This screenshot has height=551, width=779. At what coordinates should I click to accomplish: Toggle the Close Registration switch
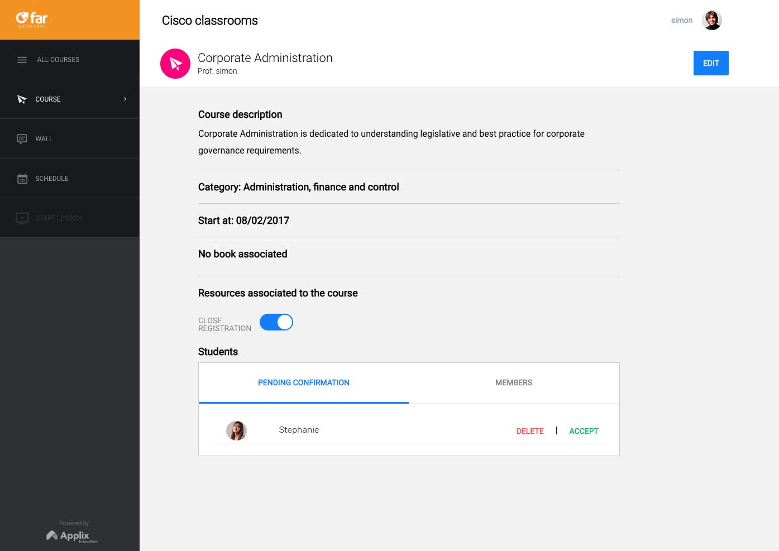pyautogui.click(x=276, y=322)
